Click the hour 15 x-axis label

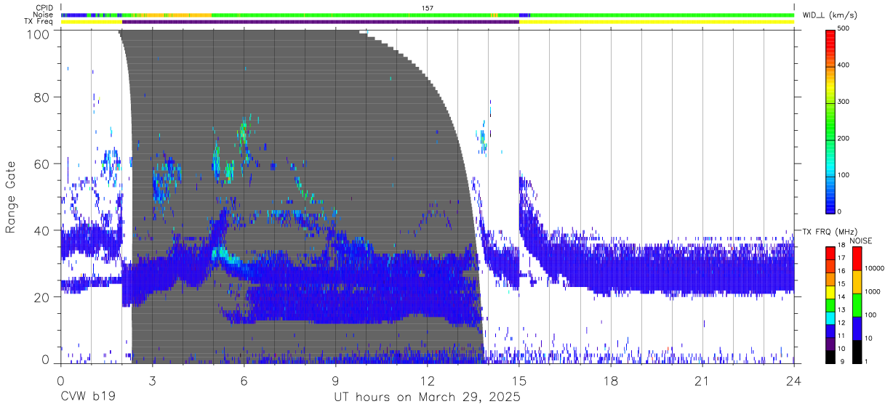pyautogui.click(x=518, y=380)
